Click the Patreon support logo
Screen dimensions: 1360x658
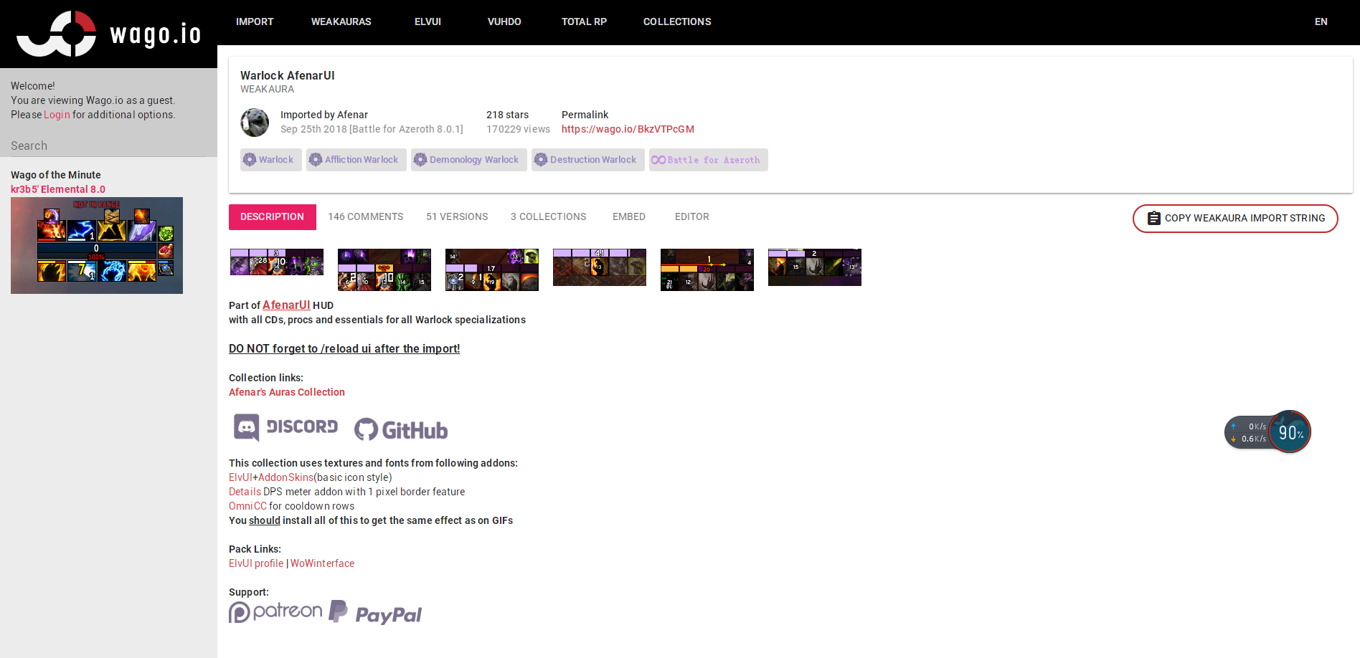pos(275,611)
